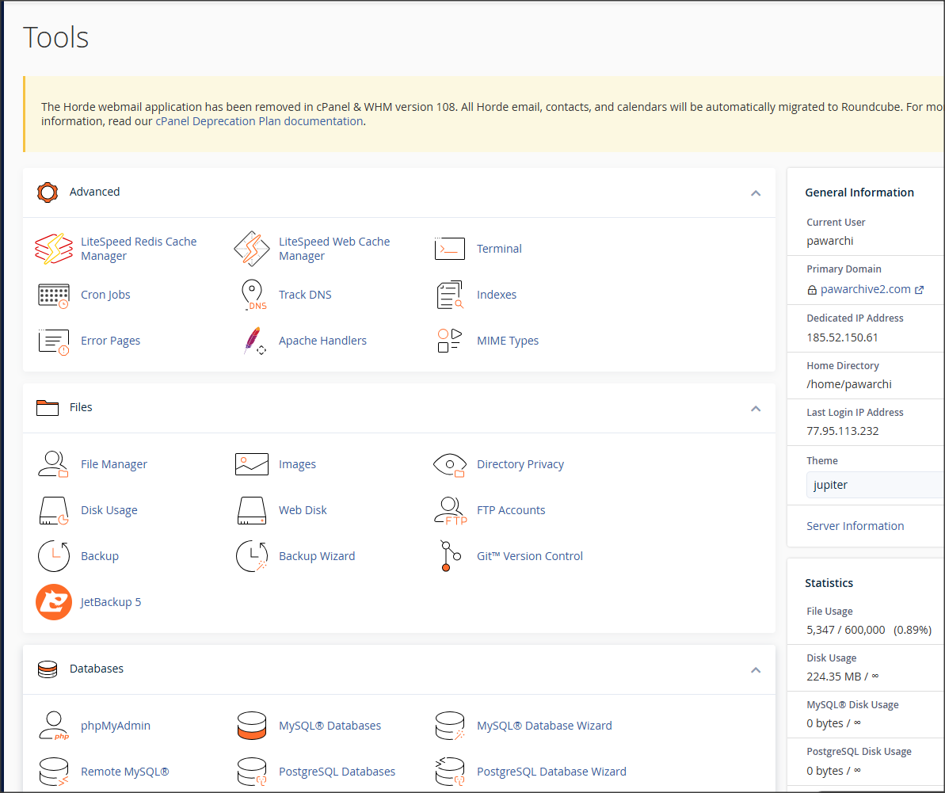Open the Apache Handlers feather icon

252,341
